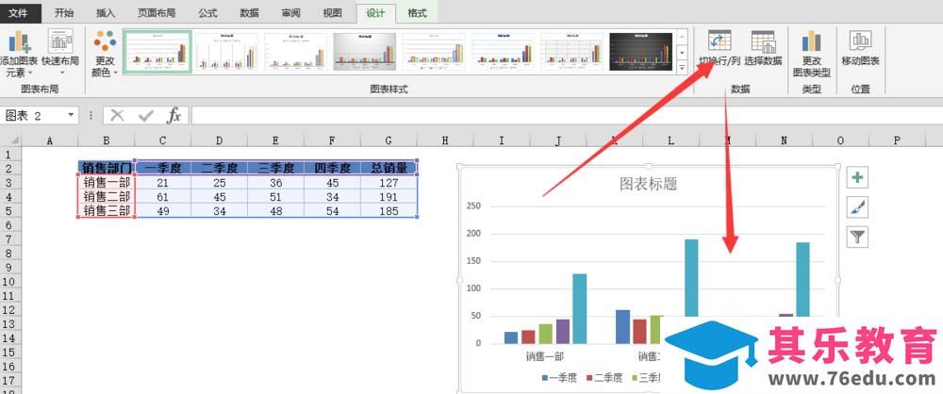The image size is (943, 394).
Task: Switch to the 页面布局 tab
Action: click(x=156, y=12)
